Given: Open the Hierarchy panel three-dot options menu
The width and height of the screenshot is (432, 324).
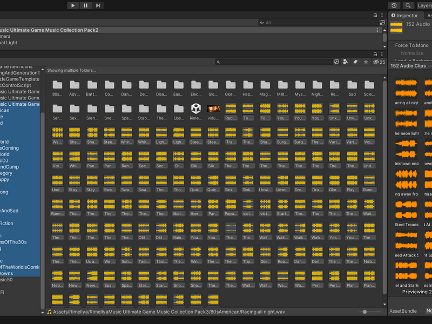Looking at the screenshot, I should pyautogui.click(x=382, y=15).
